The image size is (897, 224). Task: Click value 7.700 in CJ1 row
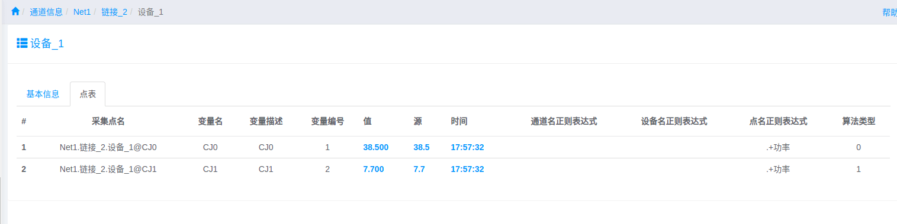click(x=374, y=169)
